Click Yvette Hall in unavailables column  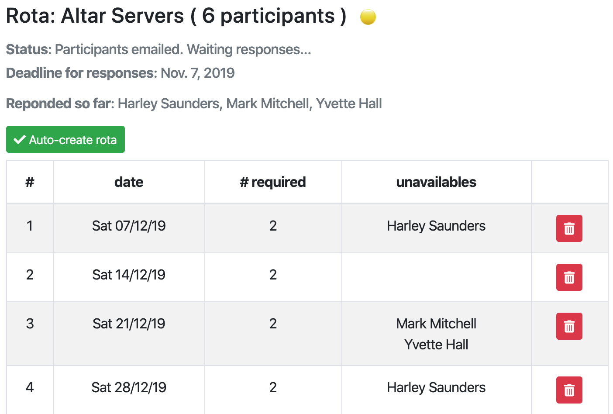(436, 345)
